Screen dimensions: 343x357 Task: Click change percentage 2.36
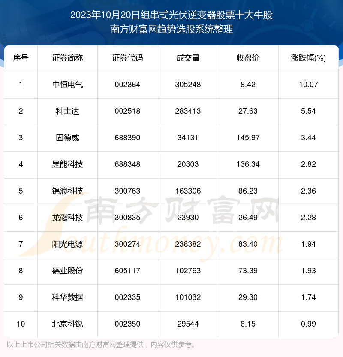point(308,191)
